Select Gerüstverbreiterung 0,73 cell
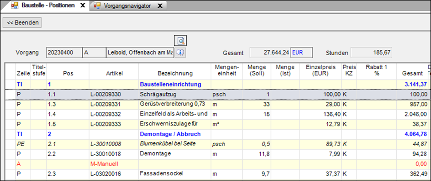Image resolution: width=431 pixels, height=181 pixels. pos(175,104)
